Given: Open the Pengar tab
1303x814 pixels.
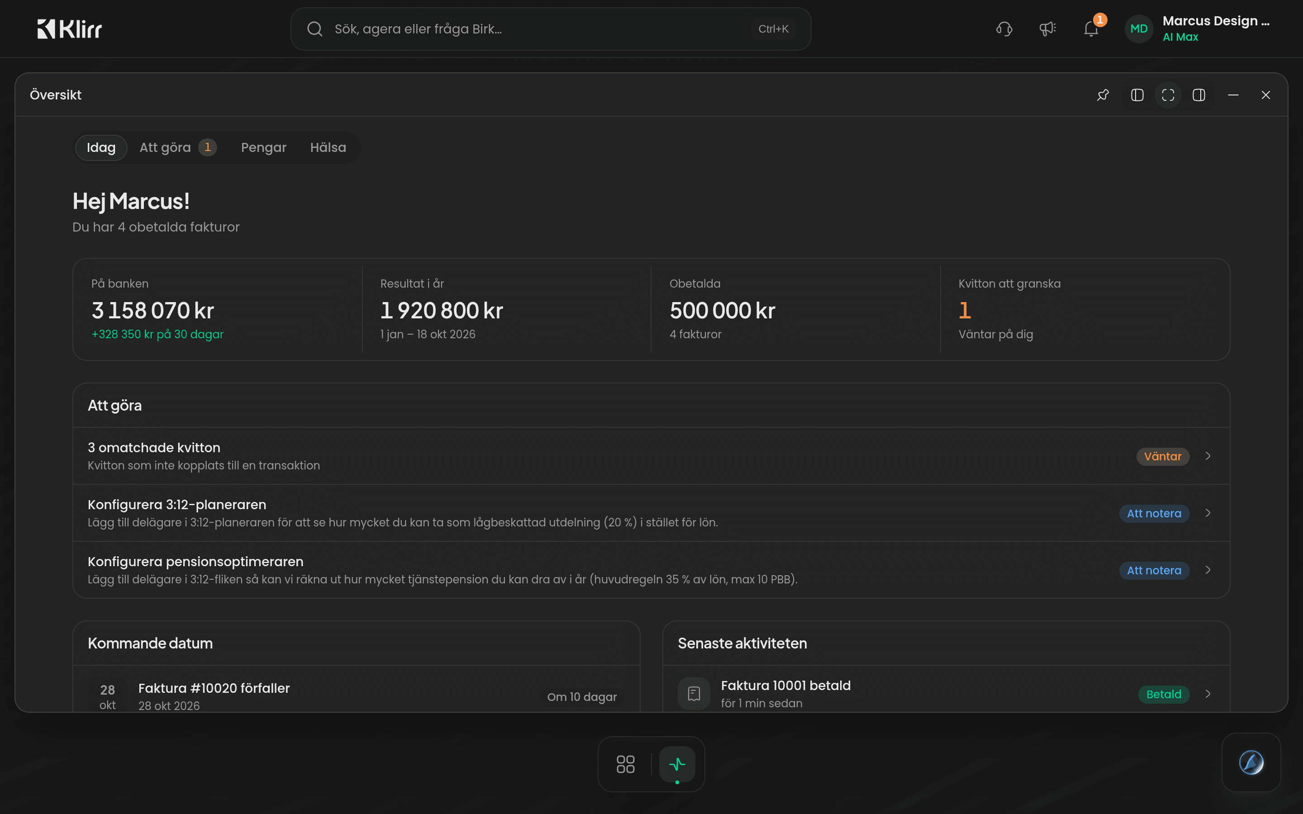Looking at the screenshot, I should pyautogui.click(x=263, y=147).
